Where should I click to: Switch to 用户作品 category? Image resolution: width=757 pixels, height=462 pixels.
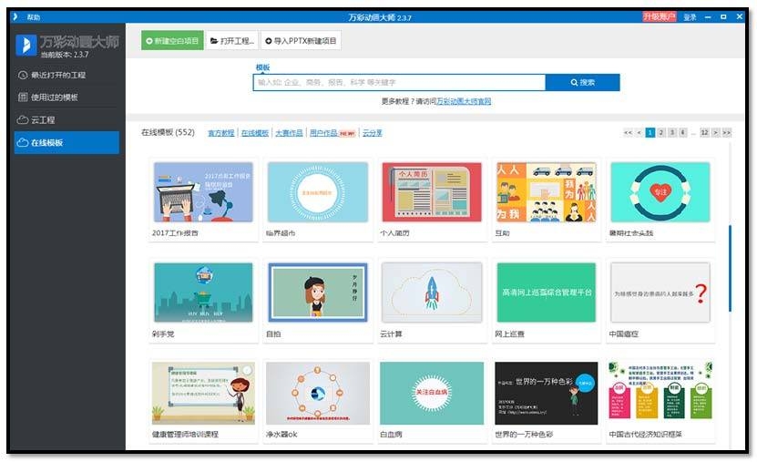(323, 133)
